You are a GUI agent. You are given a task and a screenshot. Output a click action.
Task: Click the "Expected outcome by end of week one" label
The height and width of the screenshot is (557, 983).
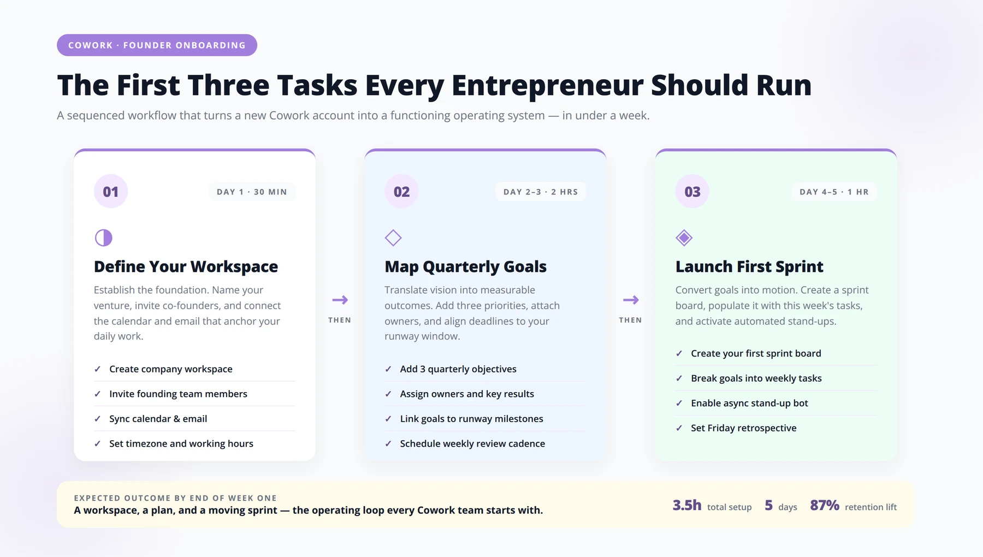point(175,498)
